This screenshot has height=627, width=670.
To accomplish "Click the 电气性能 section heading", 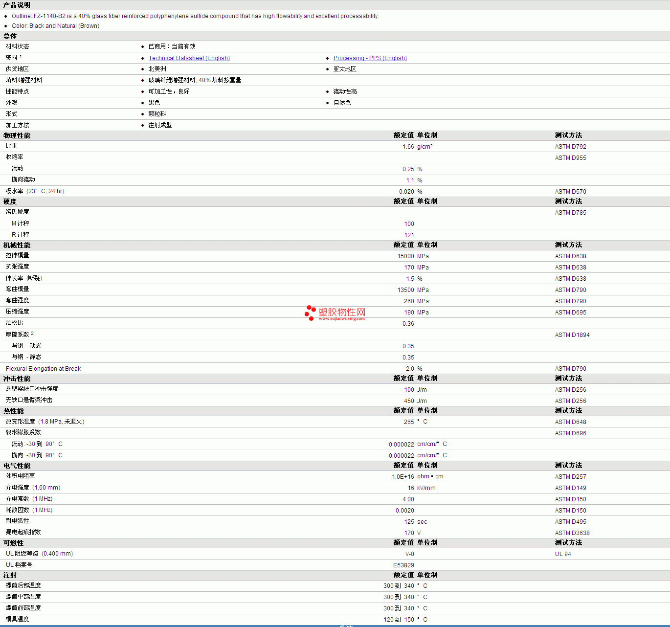I will [x=17, y=466].
